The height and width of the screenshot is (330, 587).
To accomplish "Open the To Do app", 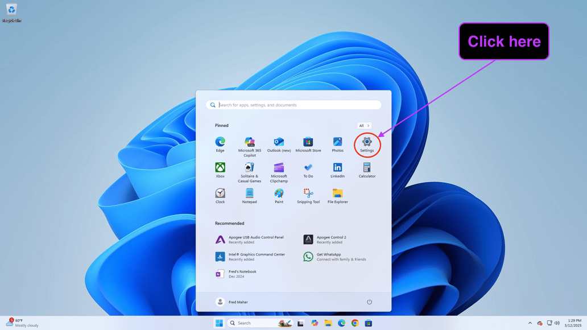I will point(308,167).
